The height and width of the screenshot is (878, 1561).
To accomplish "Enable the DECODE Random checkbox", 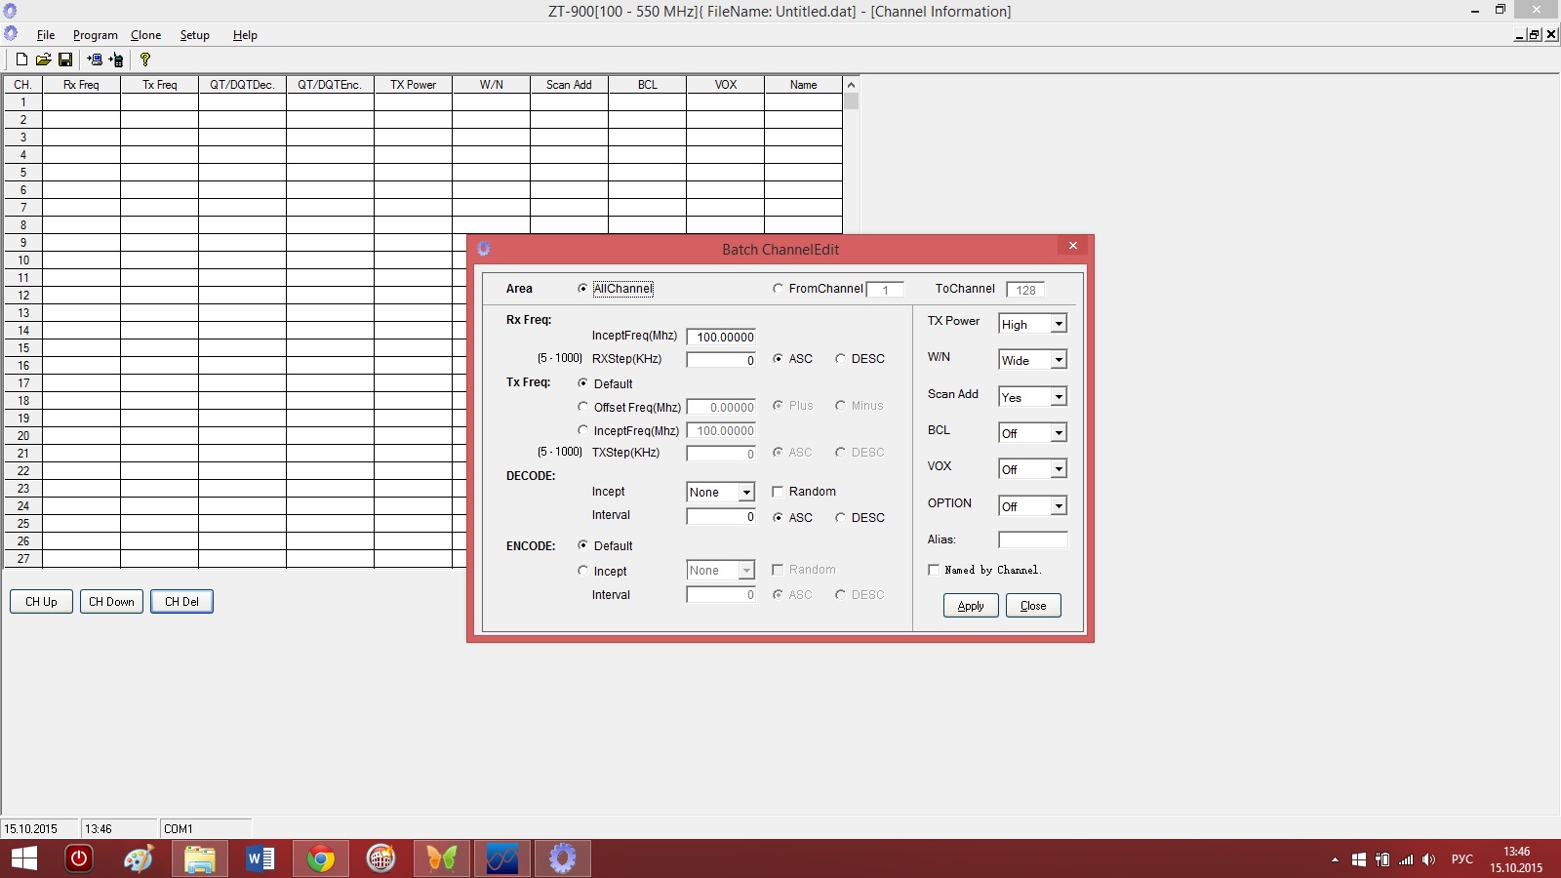I will pyautogui.click(x=778, y=491).
